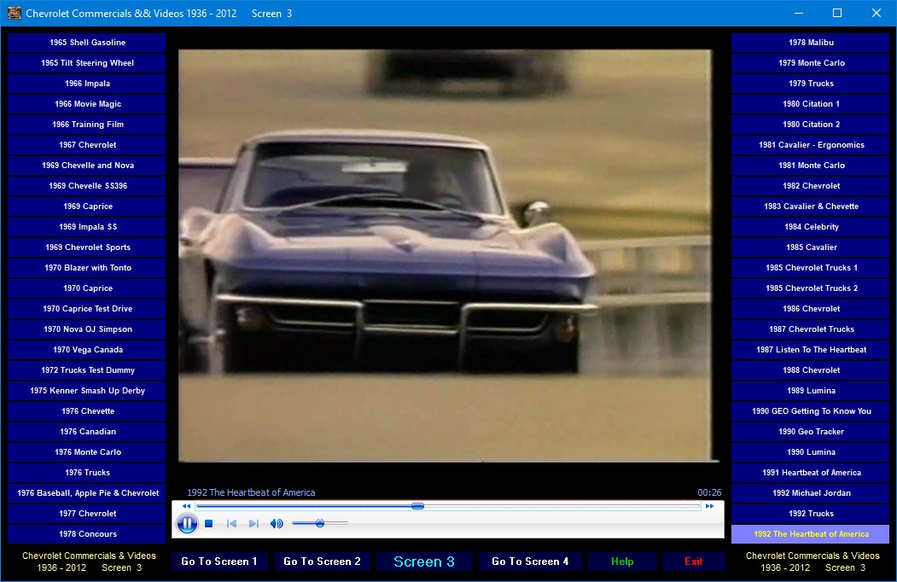
Task: Click the app icon in title bar
Action: click(x=15, y=13)
